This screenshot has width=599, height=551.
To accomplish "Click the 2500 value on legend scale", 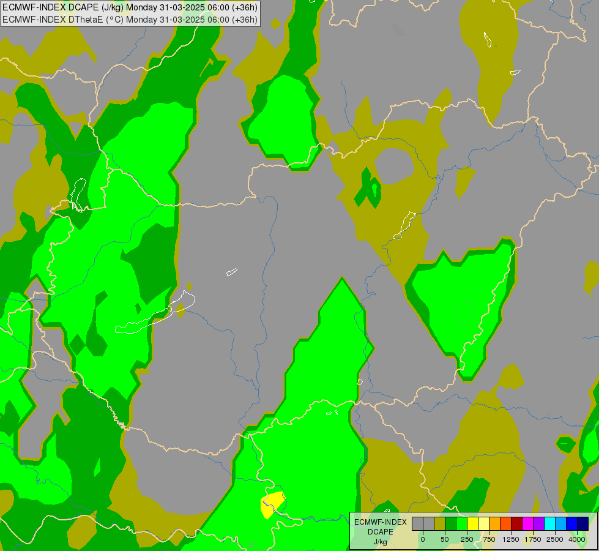I will point(555,539).
